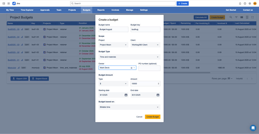
Task: Open the End date calendar picker
Action: click(158, 95)
